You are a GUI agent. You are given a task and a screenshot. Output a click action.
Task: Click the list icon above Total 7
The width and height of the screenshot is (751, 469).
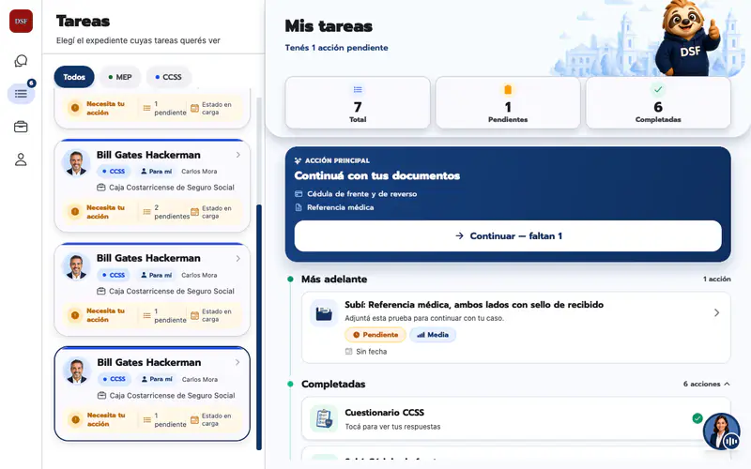(x=358, y=89)
